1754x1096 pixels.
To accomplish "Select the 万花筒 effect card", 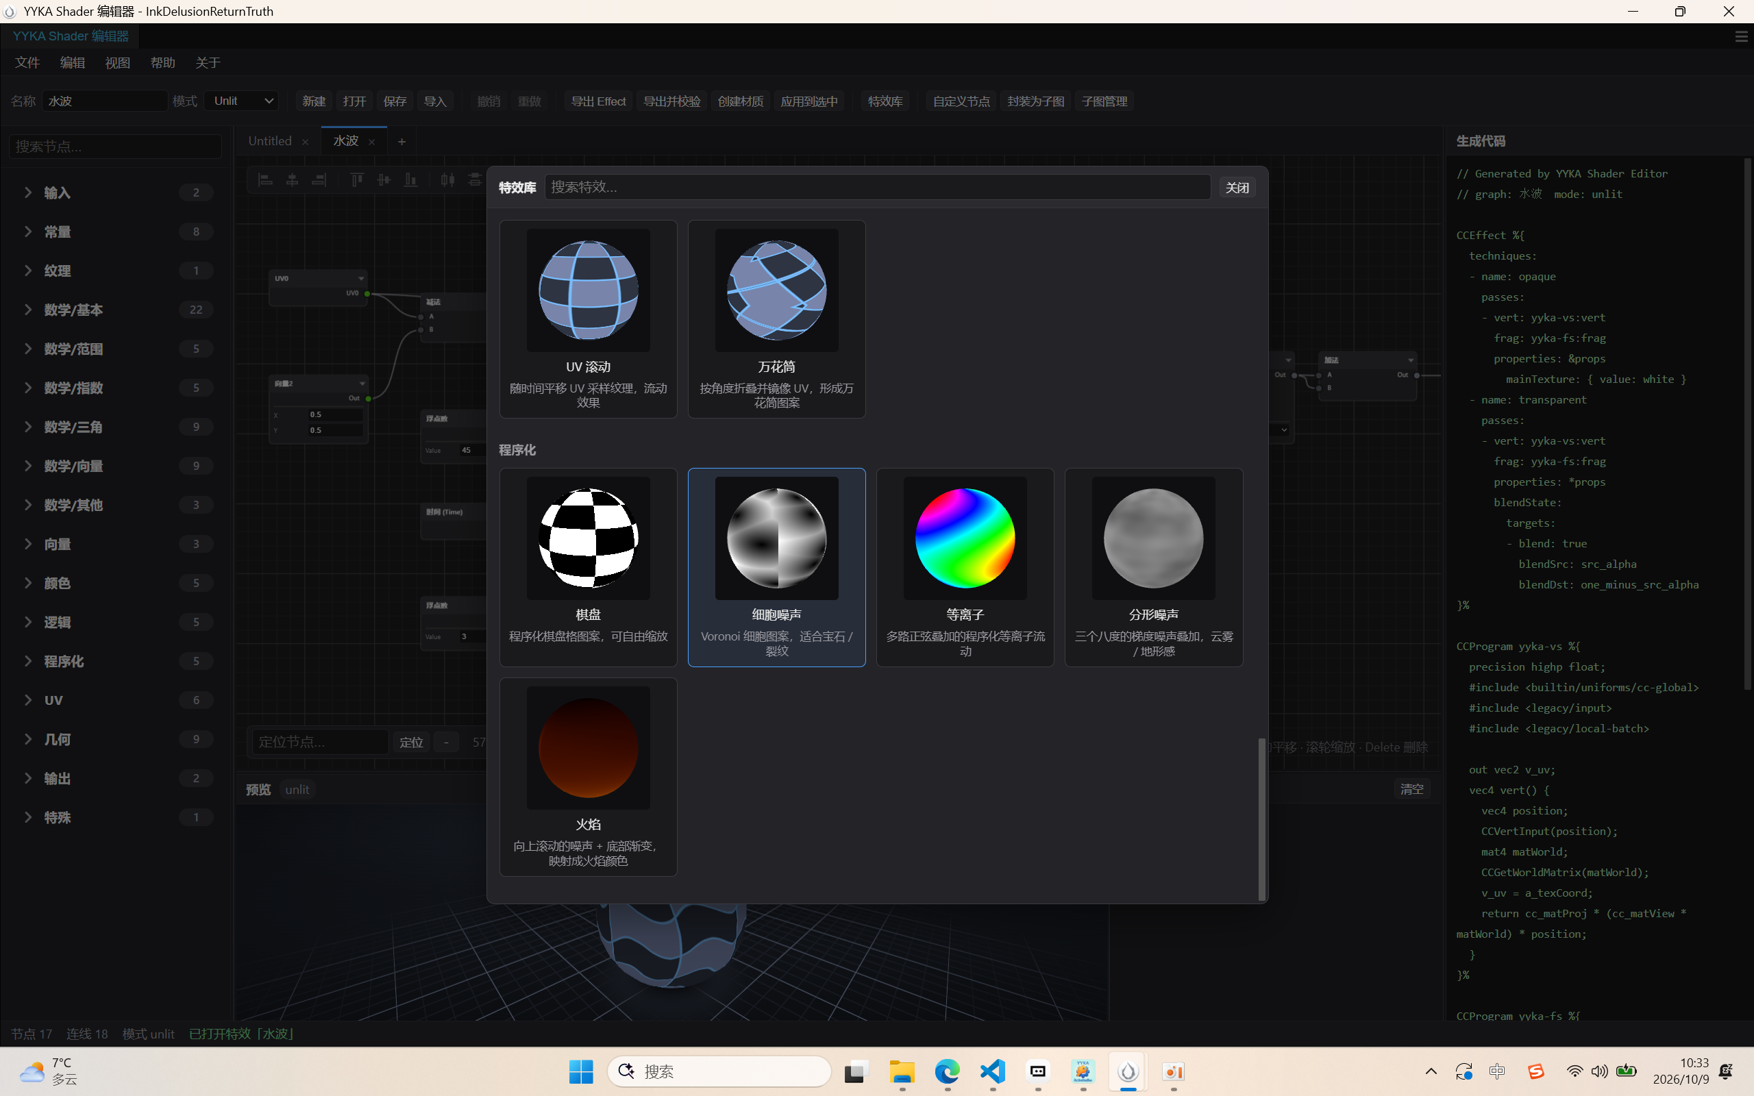I will pyautogui.click(x=776, y=319).
